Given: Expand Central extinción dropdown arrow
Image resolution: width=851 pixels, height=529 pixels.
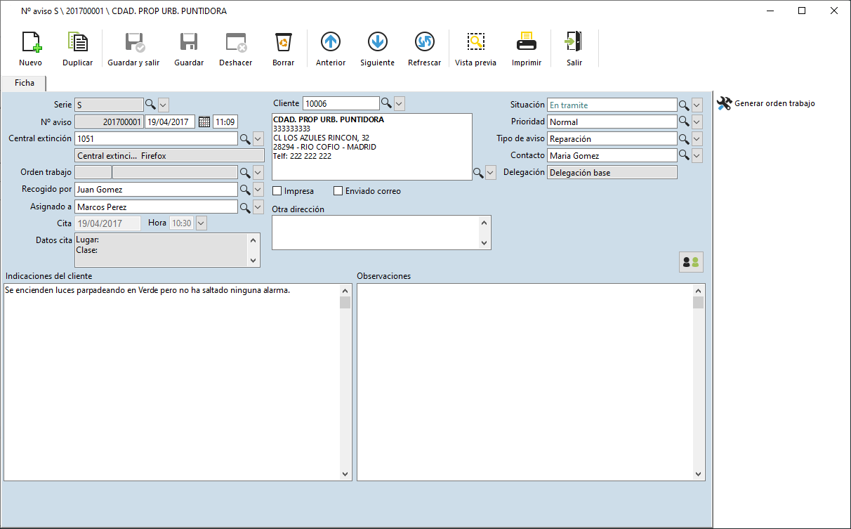Looking at the screenshot, I should [x=258, y=138].
